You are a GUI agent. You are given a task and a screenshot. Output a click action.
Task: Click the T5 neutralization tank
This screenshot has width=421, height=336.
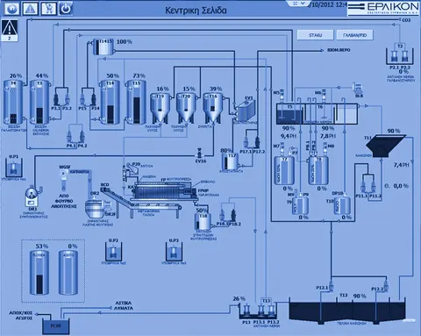point(290,114)
